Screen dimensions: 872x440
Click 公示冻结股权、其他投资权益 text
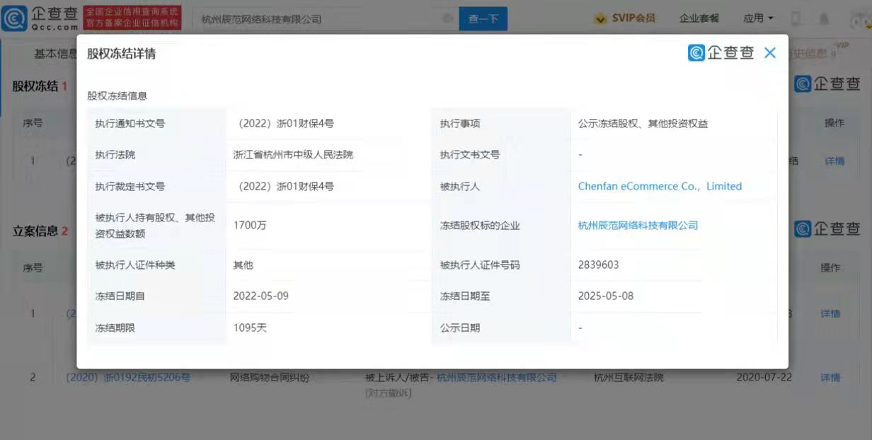[x=643, y=123]
